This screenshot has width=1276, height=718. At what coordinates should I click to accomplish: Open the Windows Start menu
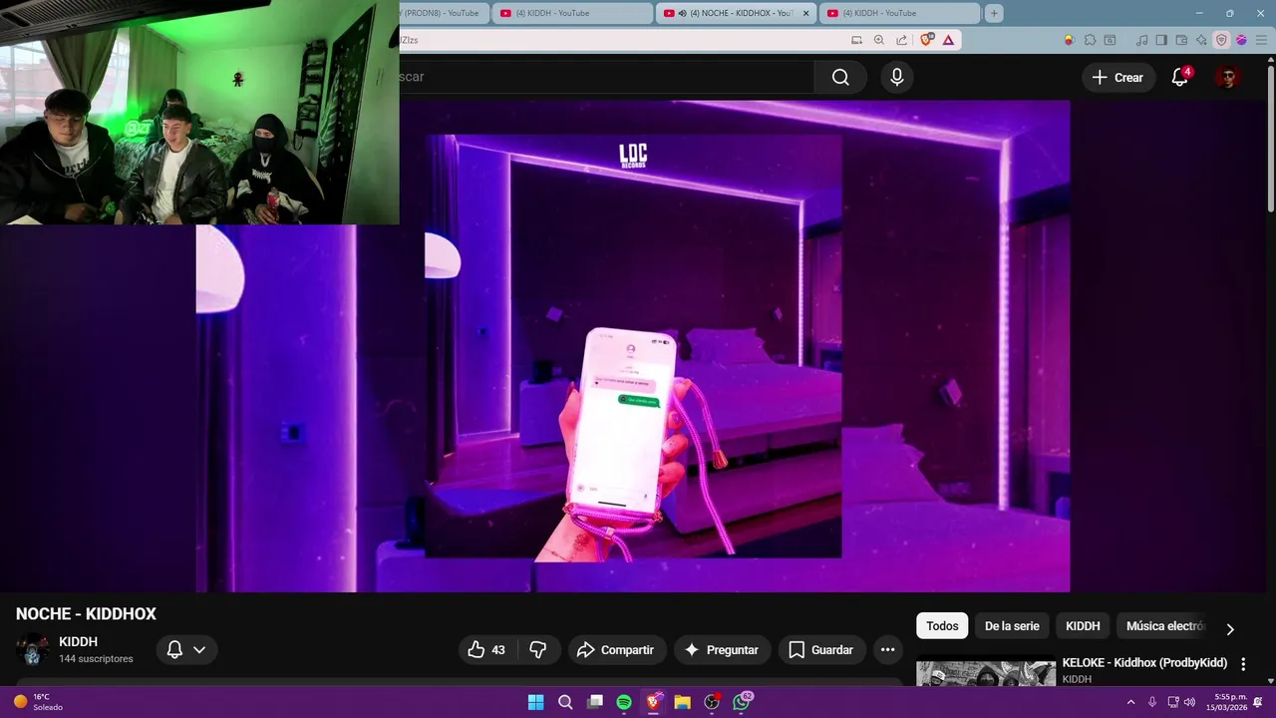click(x=535, y=702)
